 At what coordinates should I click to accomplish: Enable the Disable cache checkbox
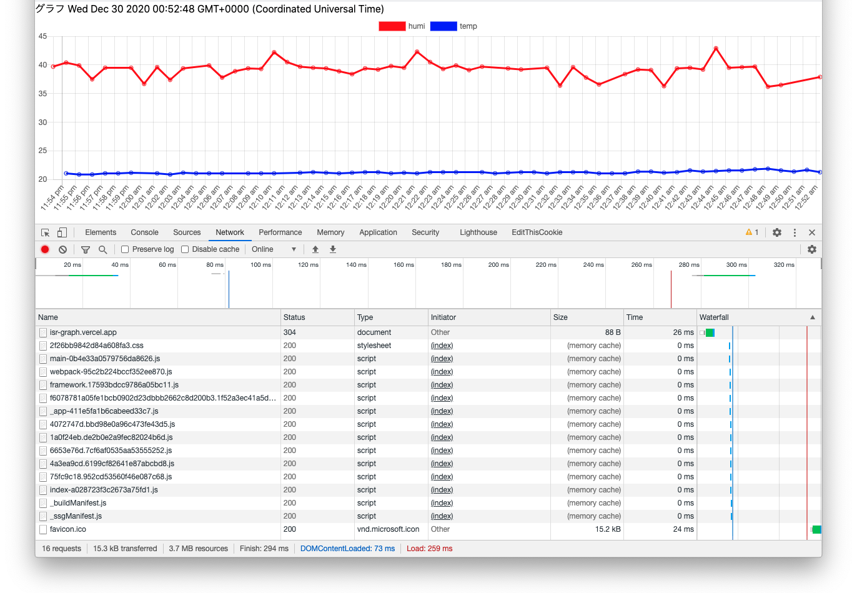click(x=185, y=249)
